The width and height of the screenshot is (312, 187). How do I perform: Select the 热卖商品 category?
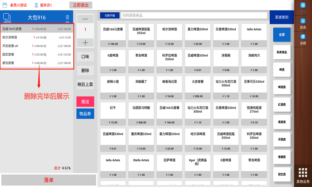click(x=282, y=52)
